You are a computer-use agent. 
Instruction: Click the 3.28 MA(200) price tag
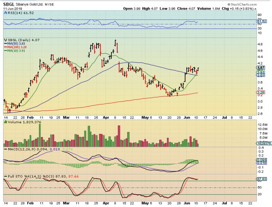(261, 92)
